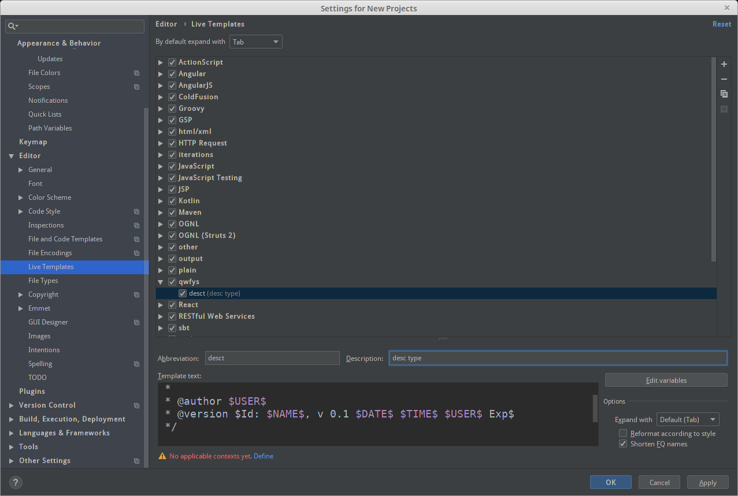Image resolution: width=738 pixels, height=496 pixels.
Task: Uncheck the ActionScript template group
Action: (172, 62)
